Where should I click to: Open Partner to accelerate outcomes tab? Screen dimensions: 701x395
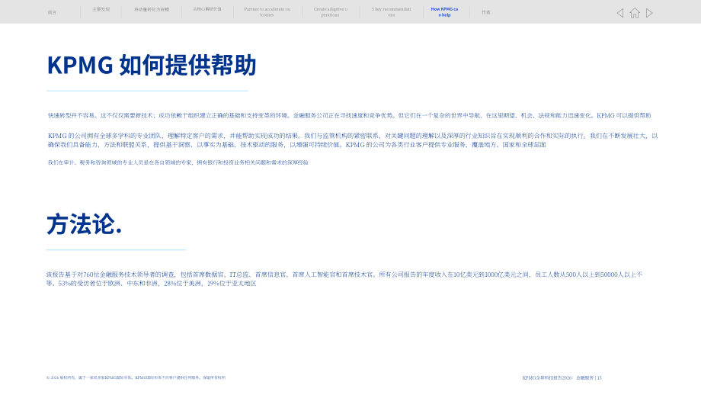(267, 12)
